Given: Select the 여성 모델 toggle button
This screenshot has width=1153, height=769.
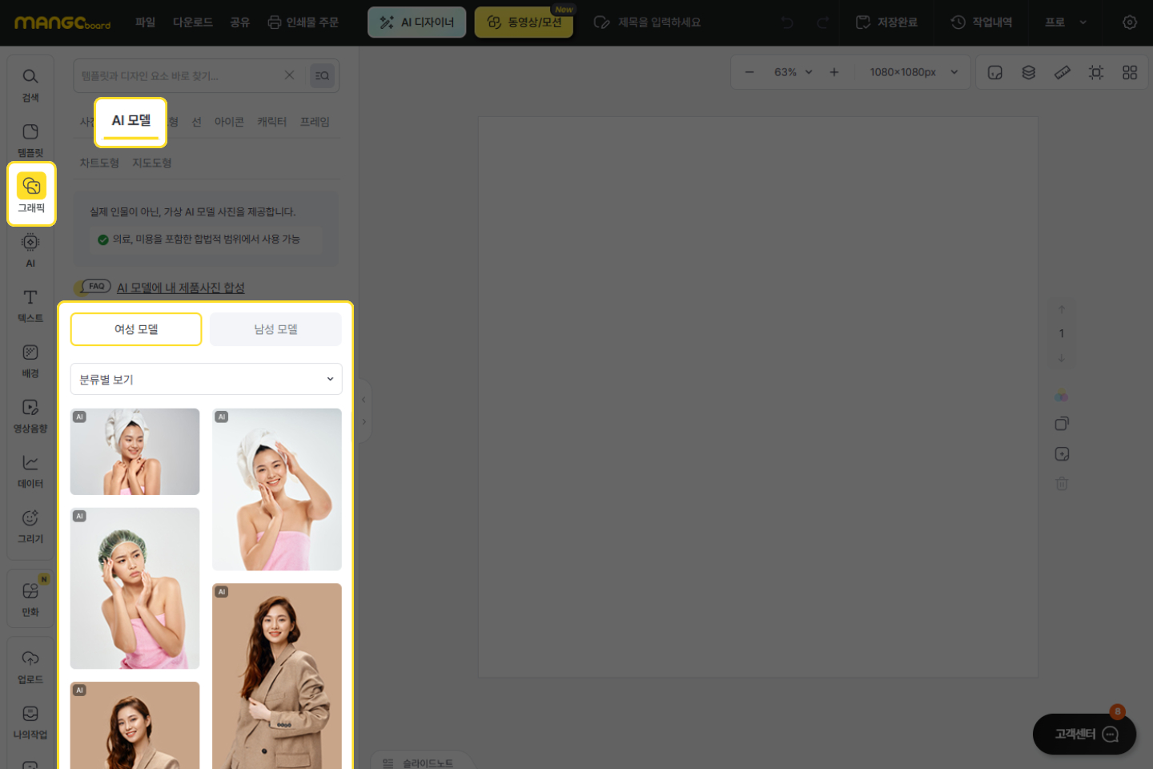Looking at the screenshot, I should coord(136,329).
